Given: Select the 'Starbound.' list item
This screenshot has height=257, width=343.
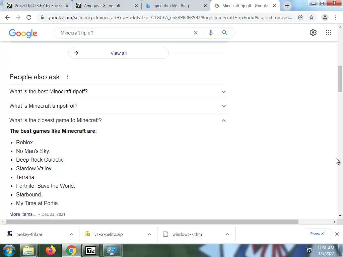Looking at the screenshot, I should pyautogui.click(x=29, y=194).
